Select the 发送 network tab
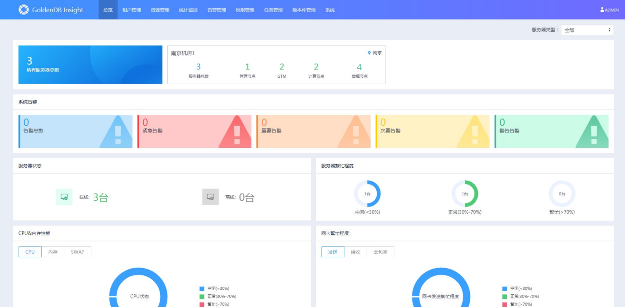625x307 pixels. (333, 252)
